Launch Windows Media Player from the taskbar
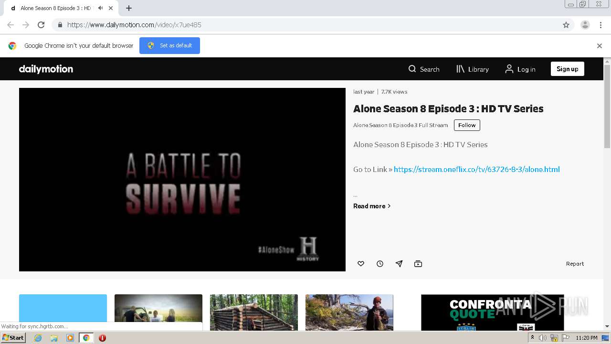Screen dimensions: 611x344 tap(70, 338)
